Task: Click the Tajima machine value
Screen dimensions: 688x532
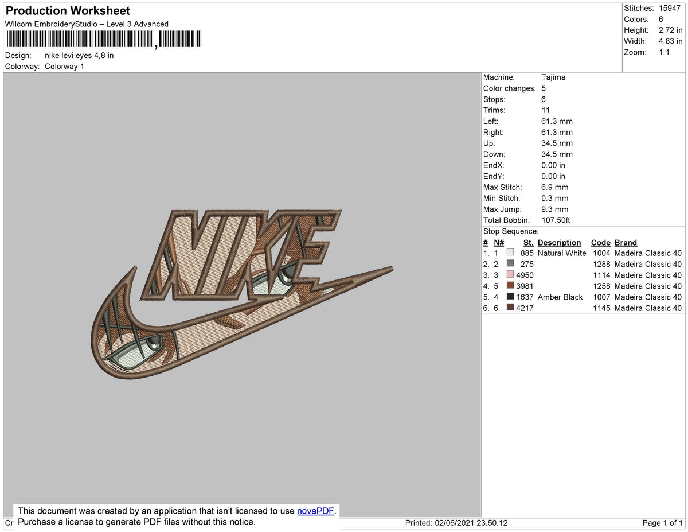Action: pos(554,77)
